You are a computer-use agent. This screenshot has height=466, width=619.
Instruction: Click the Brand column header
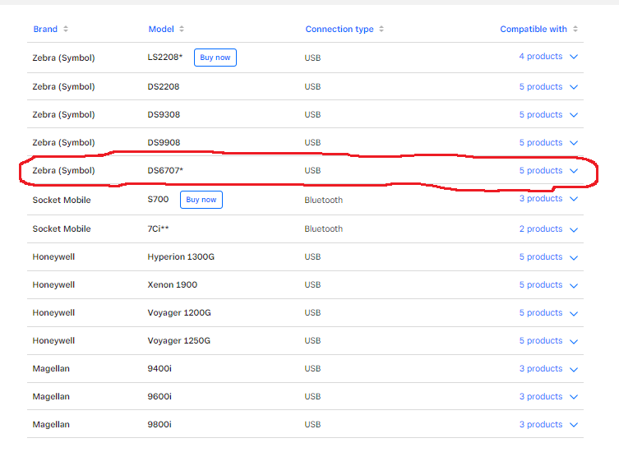pyautogui.click(x=45, y=29)
